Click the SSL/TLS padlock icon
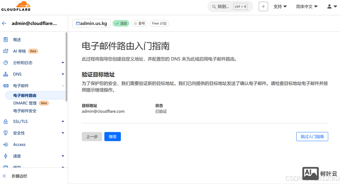Image resolution: width=340 pixels, height=184 pixels. (x=6, y=121)
